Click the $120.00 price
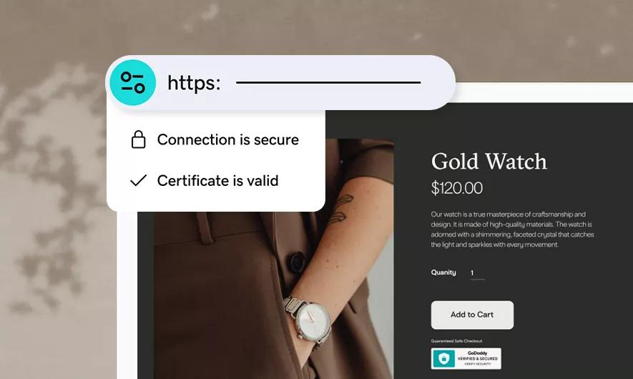Screen dimensions: 633x379 click(x=456, y=188)
